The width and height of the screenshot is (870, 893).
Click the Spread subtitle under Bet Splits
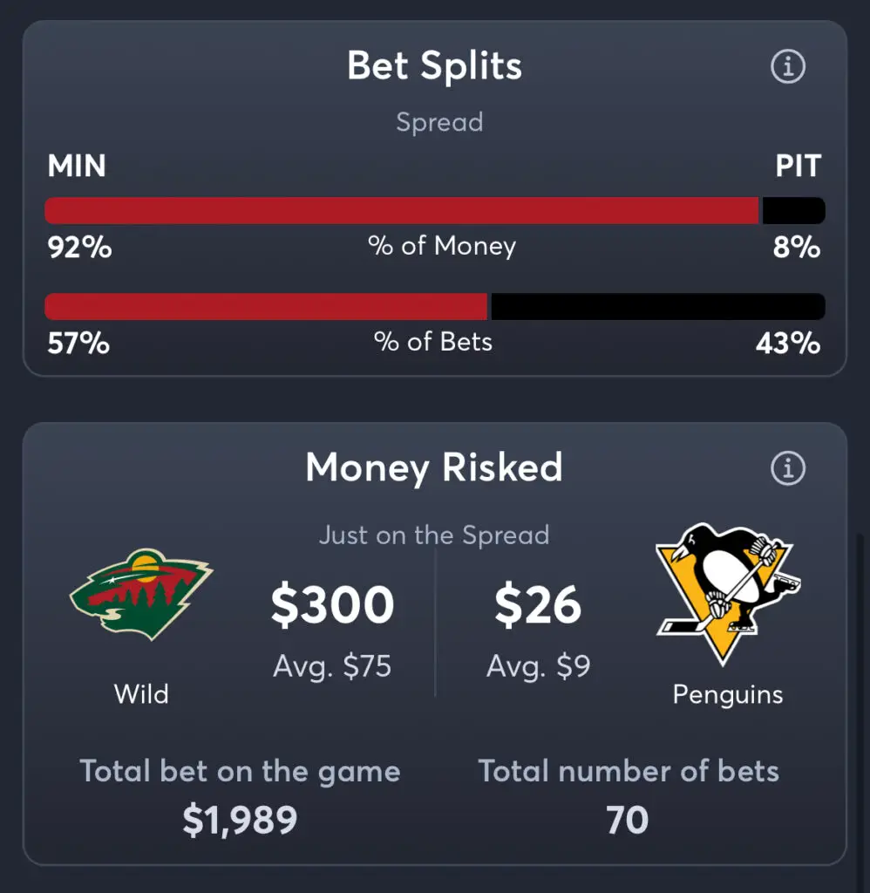tap(439, 122)
